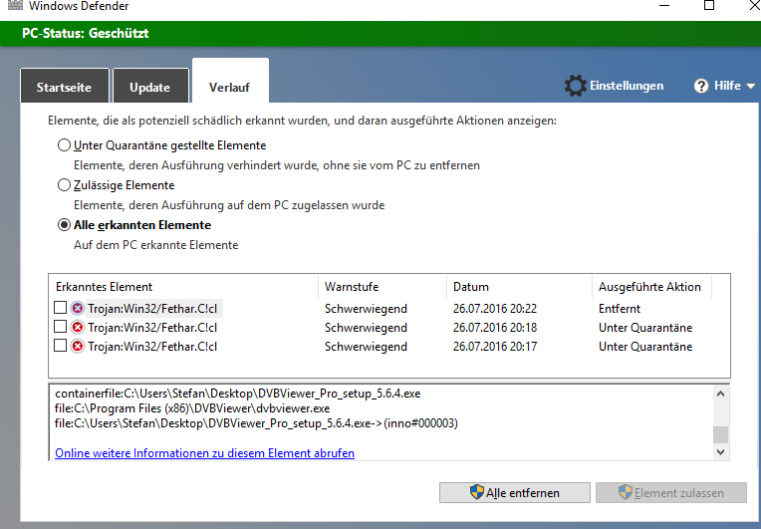Check the box for the 20:18 quarantined trojan

pyautogui.click(x=61, y=328)
